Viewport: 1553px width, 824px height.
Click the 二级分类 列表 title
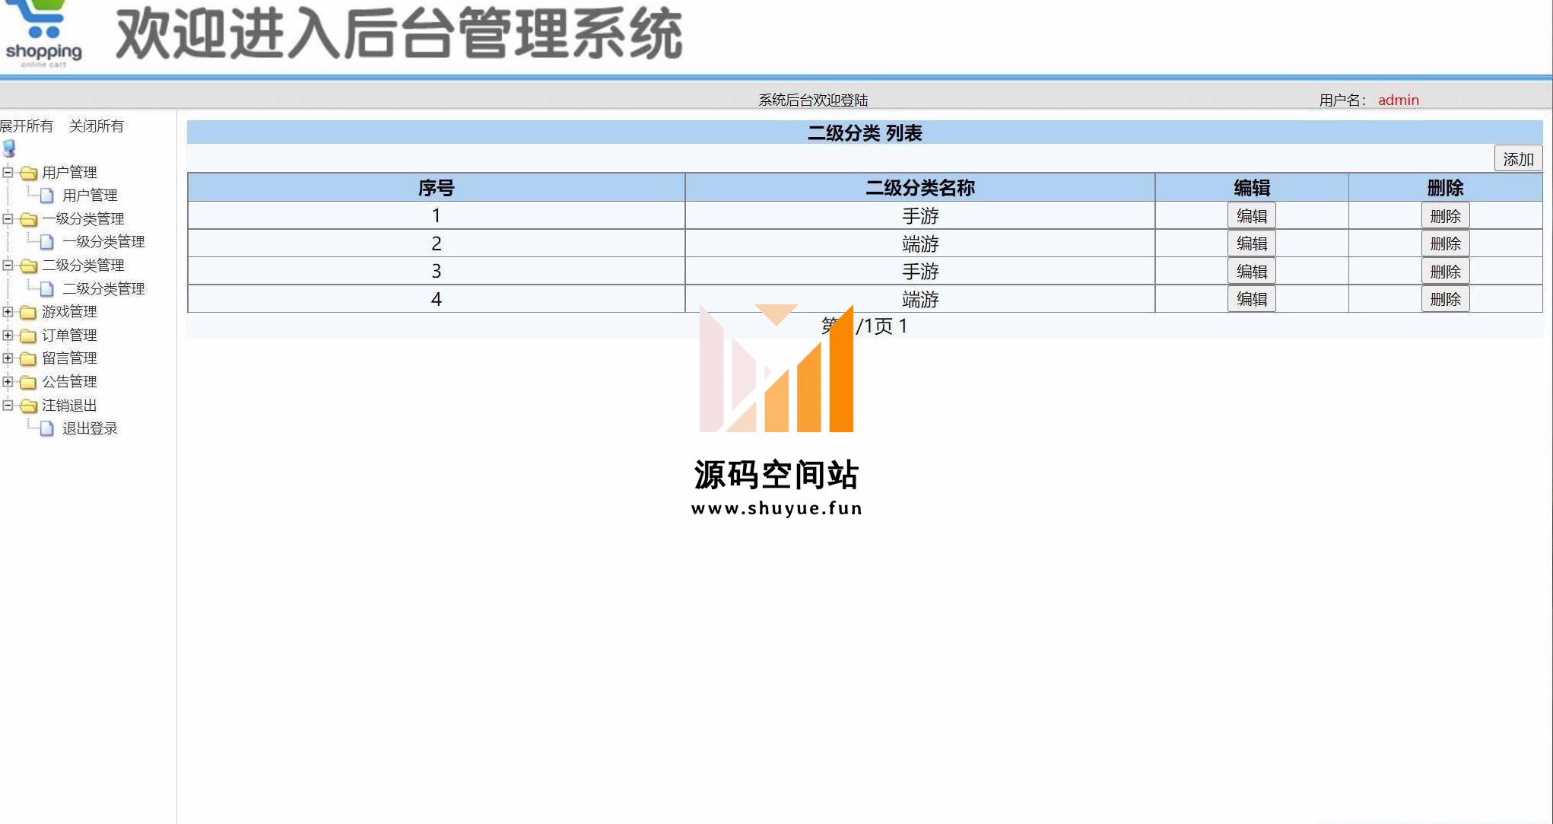click(865, 133)
